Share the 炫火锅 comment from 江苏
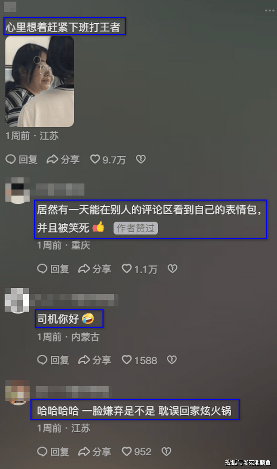Viewport: 277px width, 469px height. [95, 451]
